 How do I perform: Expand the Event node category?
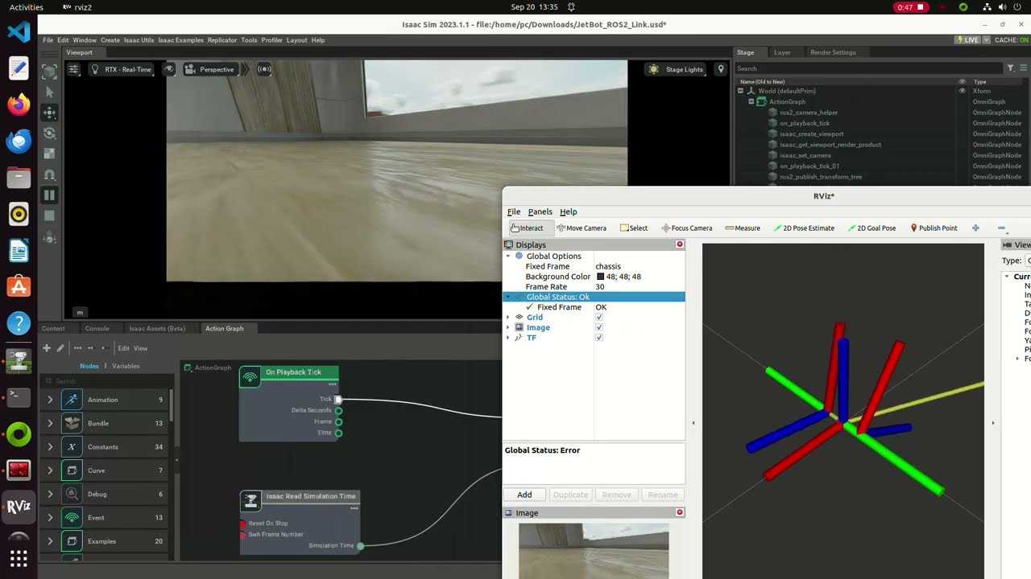coord(50,517)
